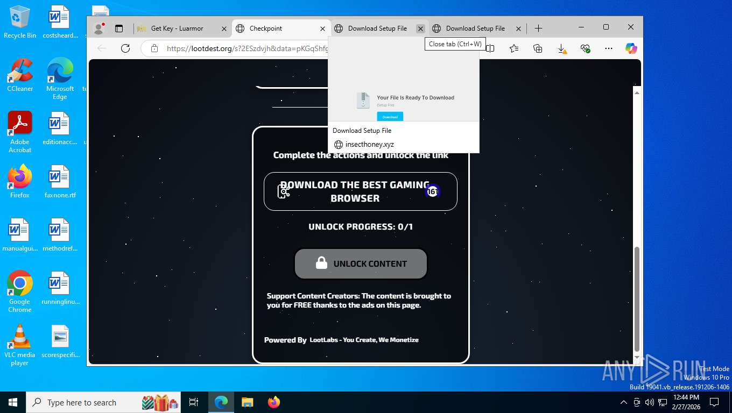
Task: Click Powered By LootLabs link
Action: [341, 340]
